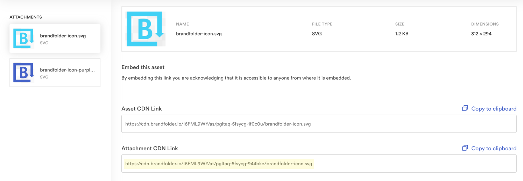
Task: Click the Attachments section heading
Action: click(26, 17)
